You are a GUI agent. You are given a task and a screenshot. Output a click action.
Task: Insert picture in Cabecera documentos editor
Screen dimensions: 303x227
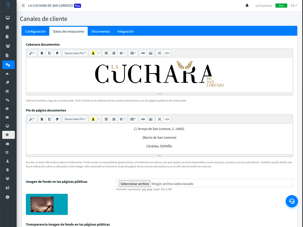click(150, 53)
